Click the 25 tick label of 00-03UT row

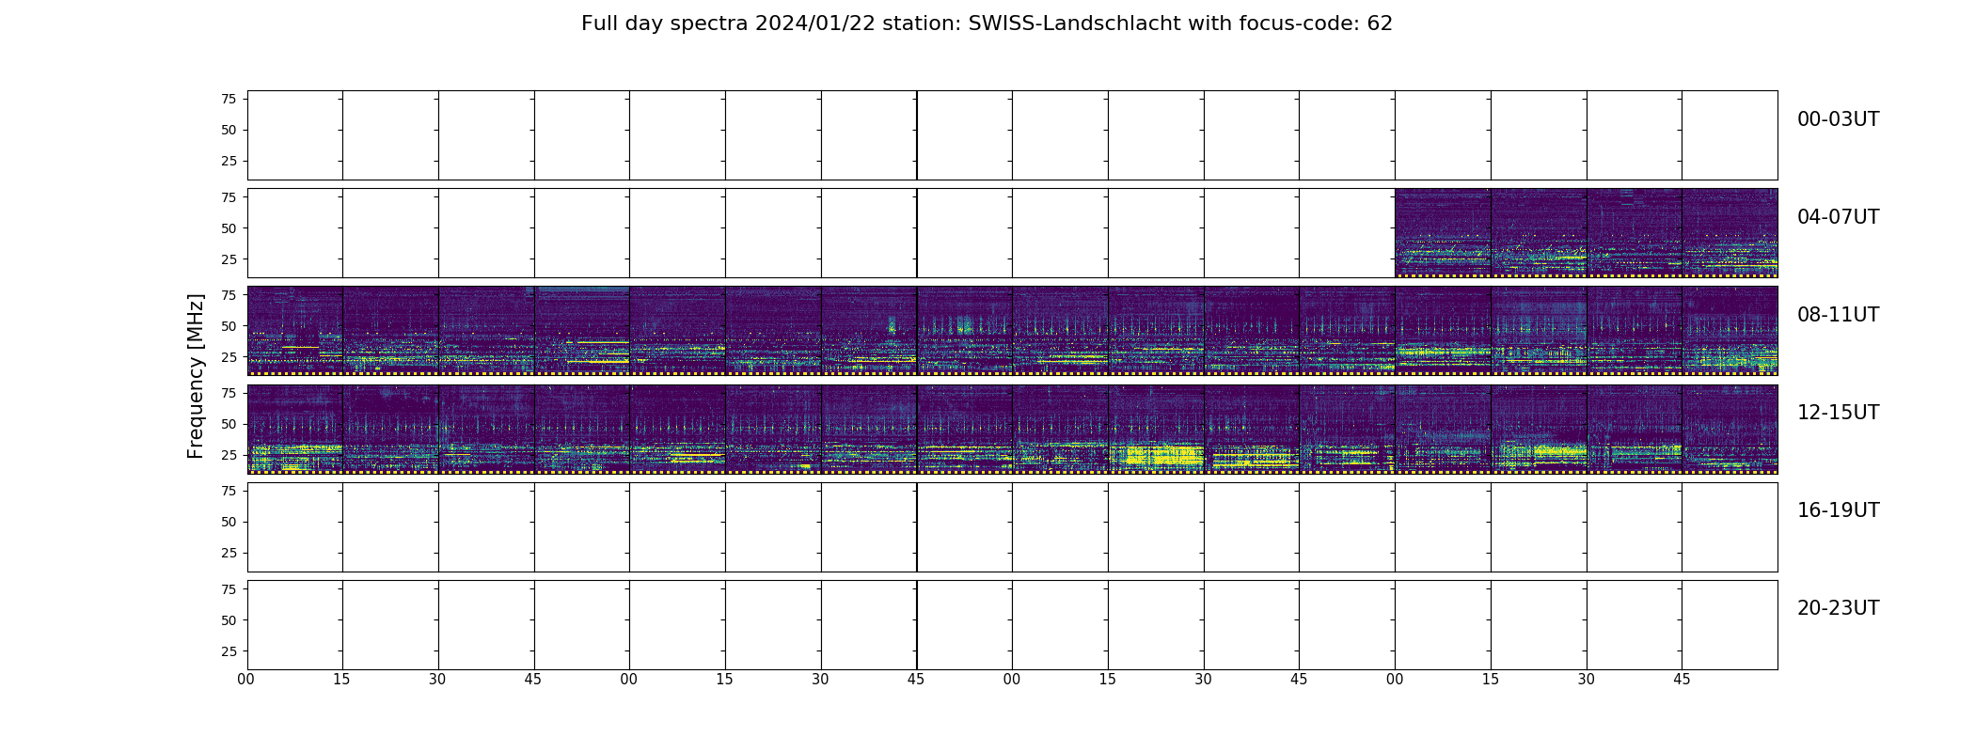point(229,161)
